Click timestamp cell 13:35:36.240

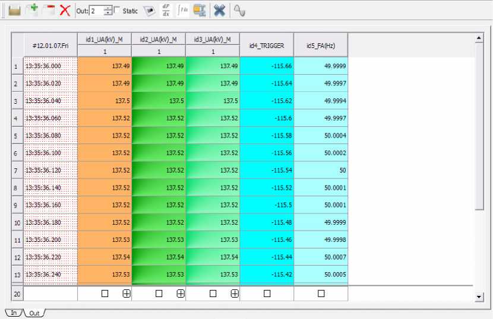(x=50, y=275)
